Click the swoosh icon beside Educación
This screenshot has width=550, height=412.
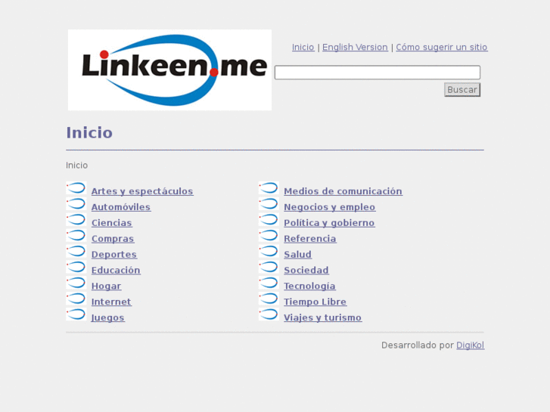tap(76, 267)
